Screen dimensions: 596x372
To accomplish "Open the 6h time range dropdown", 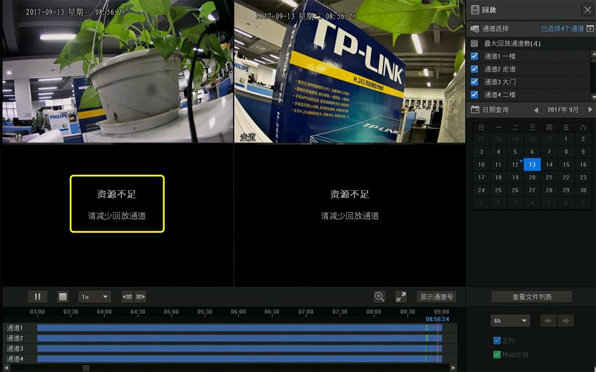I will pyautogui.click(x=510, y=320).
